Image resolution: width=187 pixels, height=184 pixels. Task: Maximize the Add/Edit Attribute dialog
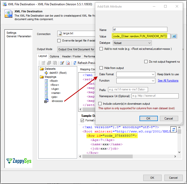[165, 6]
